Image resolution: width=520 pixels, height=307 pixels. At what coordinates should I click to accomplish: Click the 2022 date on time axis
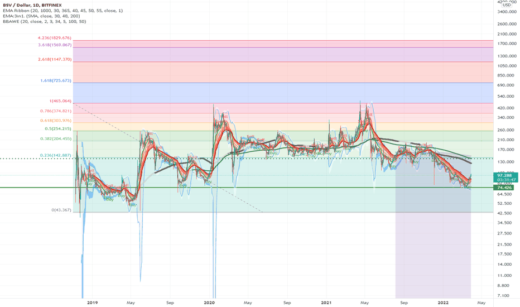coord(444,303)
